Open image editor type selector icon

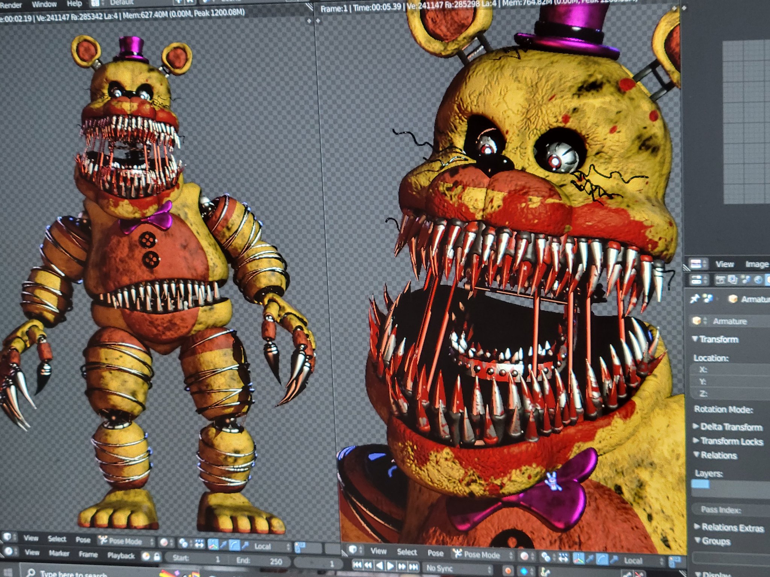[699, 264]
